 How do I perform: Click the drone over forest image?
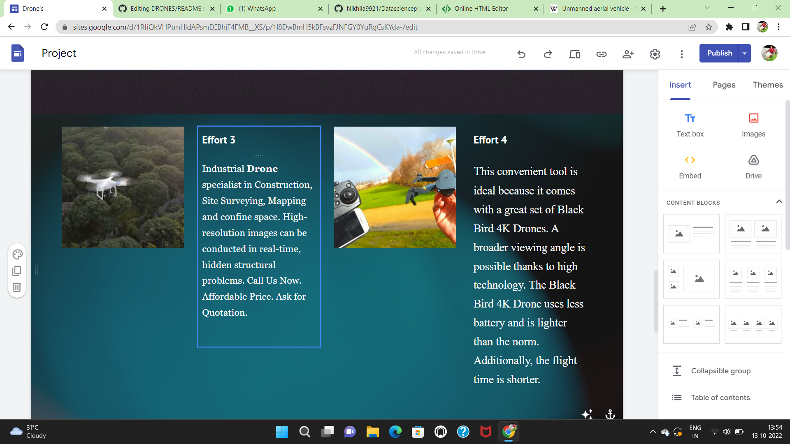click(x=123, y=187)
